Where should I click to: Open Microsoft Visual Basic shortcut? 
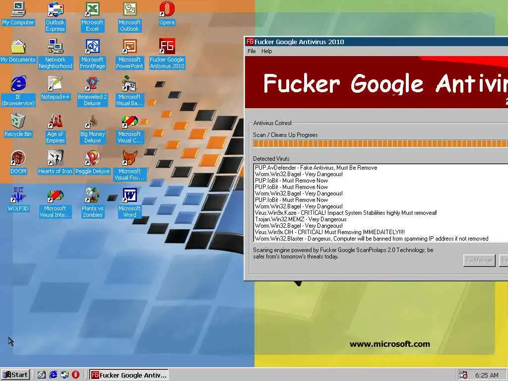[x=129, y=91]
